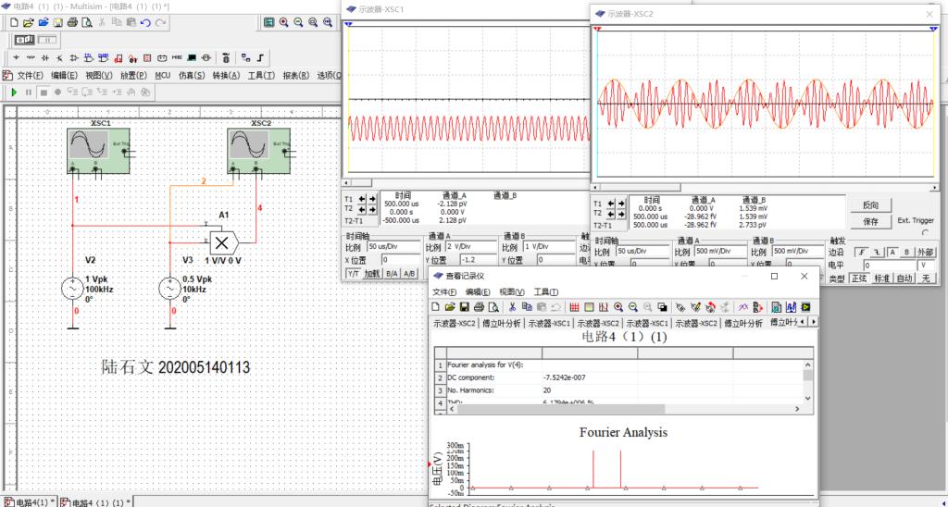This screenshot has height=507, width=948.
Task: Click Zoom In icon in Grapher toolbar
Action: point(617,307)
